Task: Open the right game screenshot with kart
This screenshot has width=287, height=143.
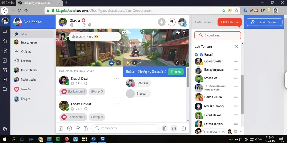Action: pyautogui.click(x=156, y=48)
